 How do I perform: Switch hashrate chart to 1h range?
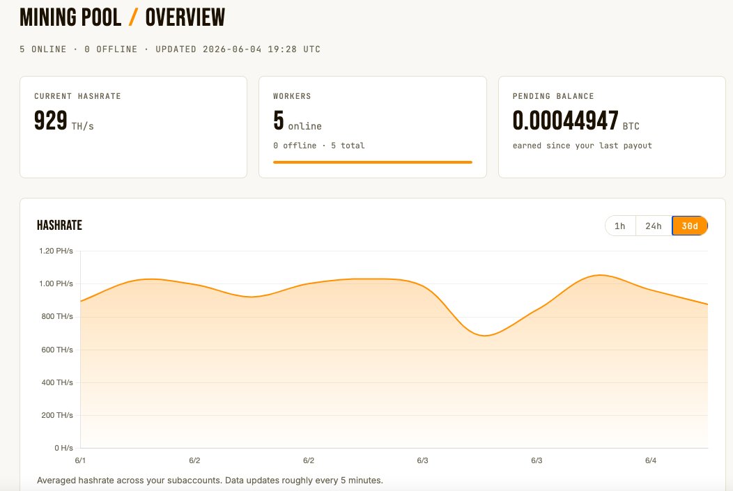click(620, 226)
